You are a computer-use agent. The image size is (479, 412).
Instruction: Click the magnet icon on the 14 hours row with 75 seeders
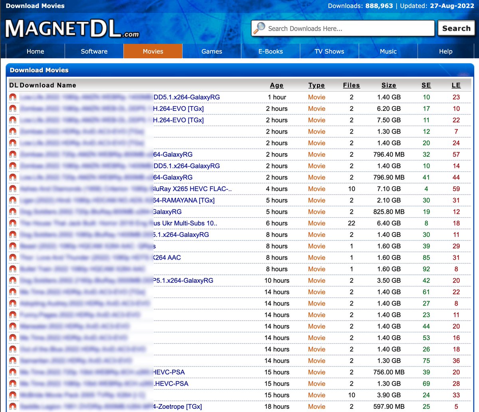(13, 361)
